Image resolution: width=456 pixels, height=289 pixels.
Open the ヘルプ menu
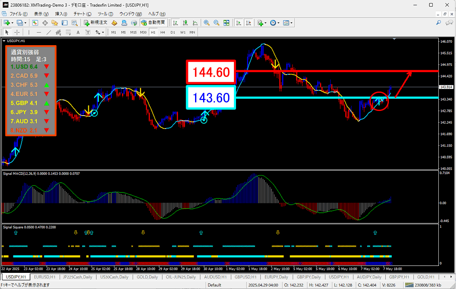[x=157, y=14]
